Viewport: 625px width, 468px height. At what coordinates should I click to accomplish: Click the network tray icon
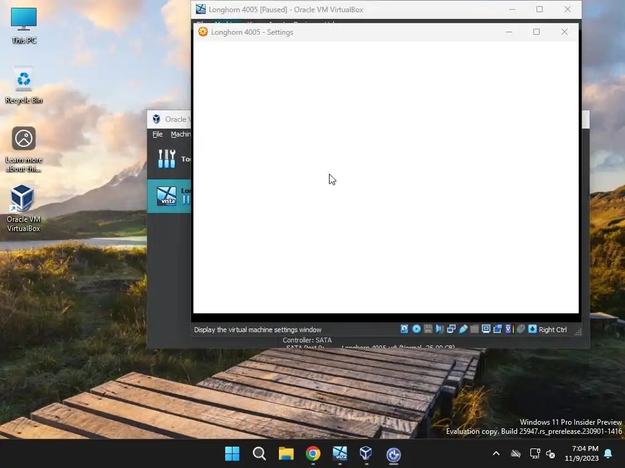[x=535, y=453]
